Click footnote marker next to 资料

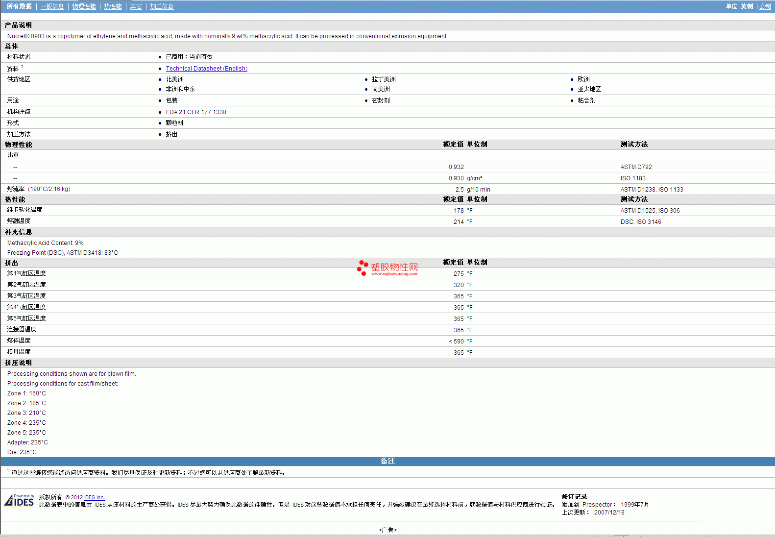click(22, 67)
